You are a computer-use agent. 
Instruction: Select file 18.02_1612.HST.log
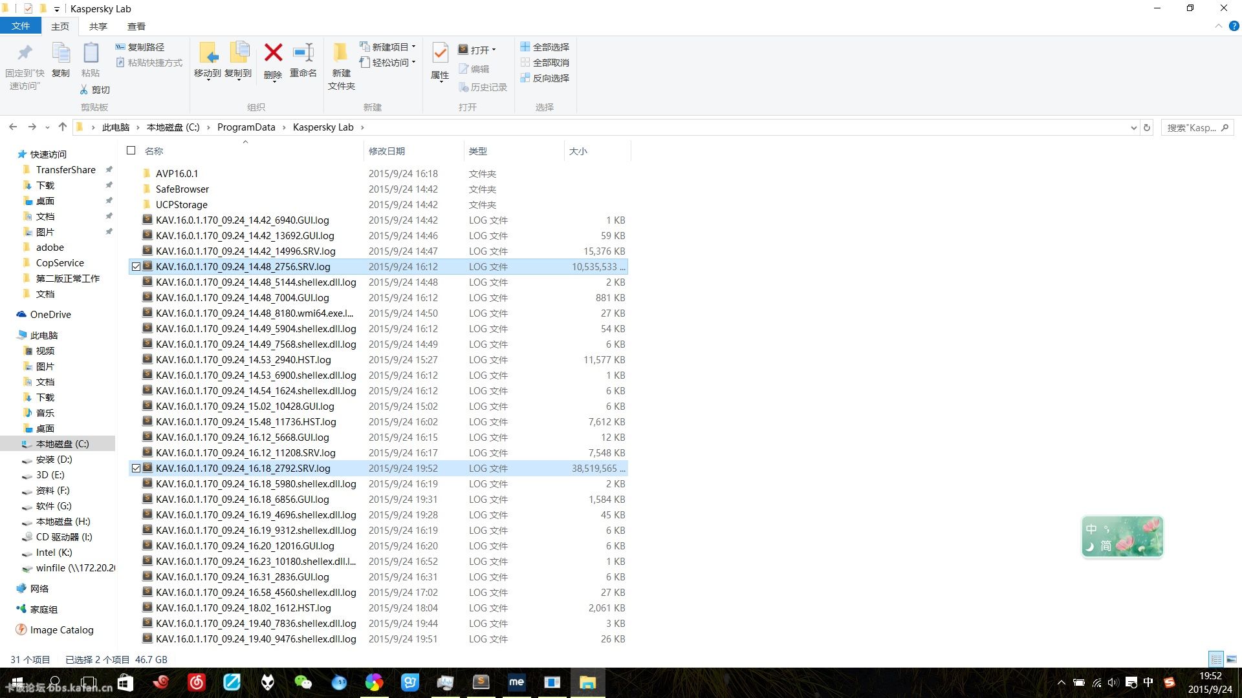378,608
